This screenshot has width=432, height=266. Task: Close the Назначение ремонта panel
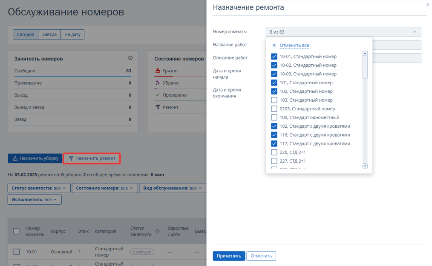[x=428, y=4]
